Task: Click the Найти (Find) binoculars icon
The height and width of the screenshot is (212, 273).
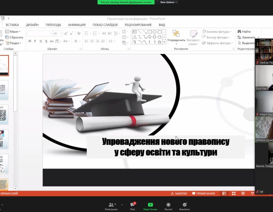Action: (240, 31)
